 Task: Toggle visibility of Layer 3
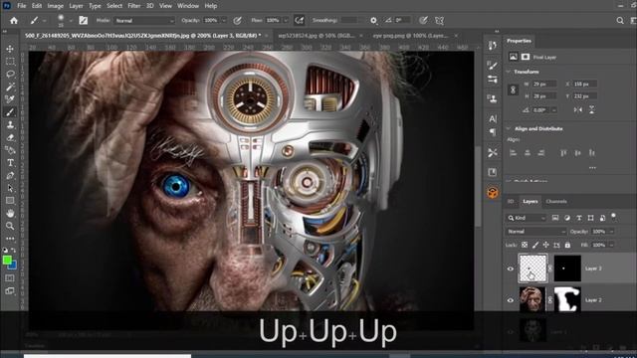pyautogui.click(x=511, y=268)
